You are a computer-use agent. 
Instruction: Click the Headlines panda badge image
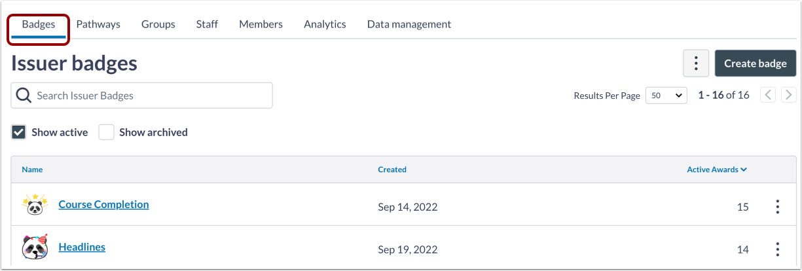[x=35, y=248]
